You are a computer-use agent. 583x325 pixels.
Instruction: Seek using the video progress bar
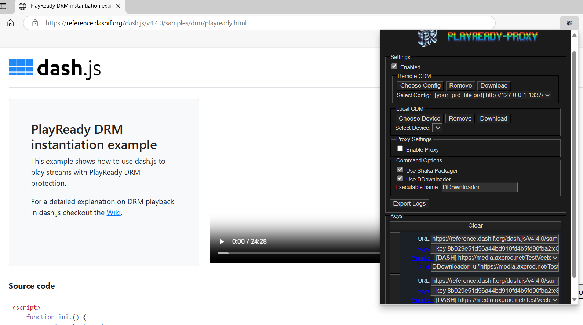coord(299,253)
